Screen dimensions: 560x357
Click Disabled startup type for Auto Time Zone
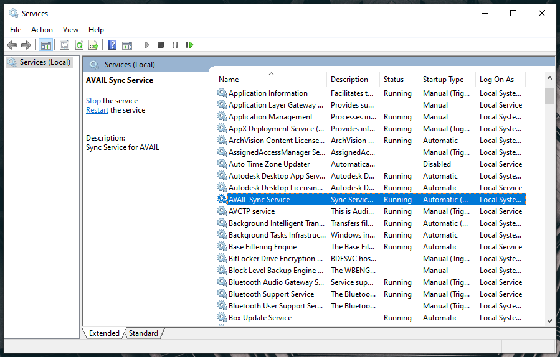437,164
